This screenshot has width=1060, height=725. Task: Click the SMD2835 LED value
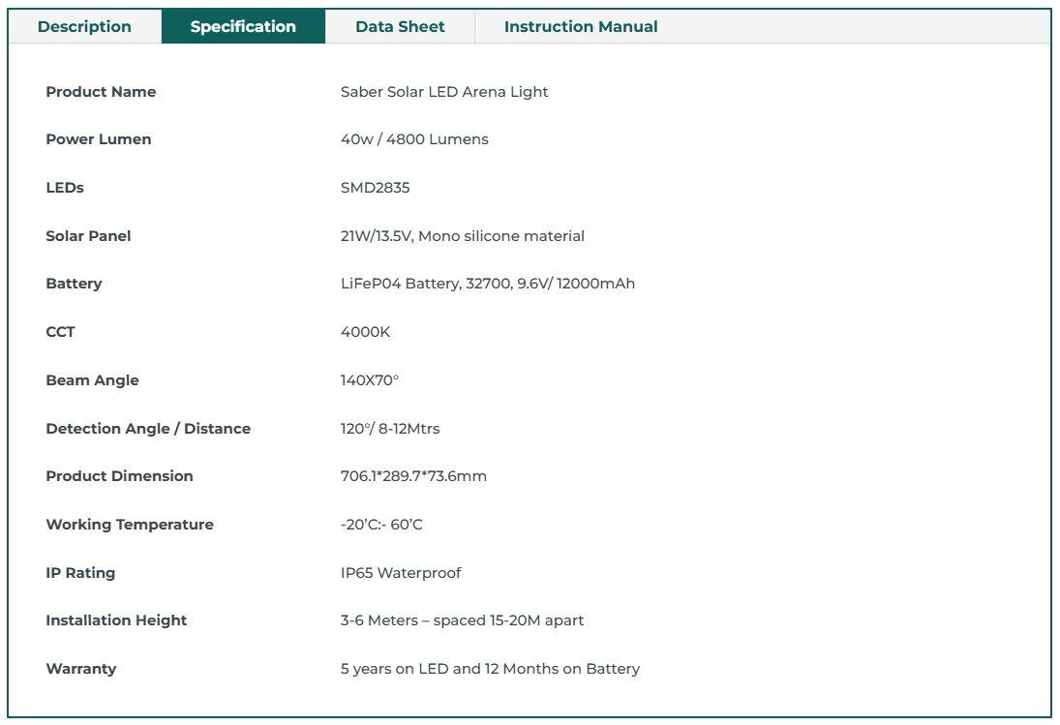(x=376, y=188)
